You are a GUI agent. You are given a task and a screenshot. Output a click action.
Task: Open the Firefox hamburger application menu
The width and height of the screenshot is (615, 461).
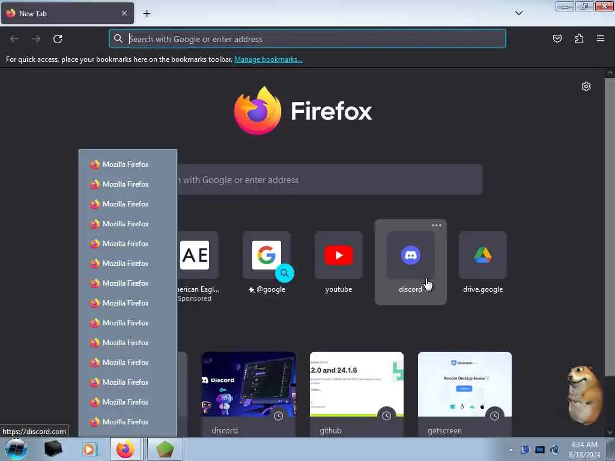coord(601,38)
